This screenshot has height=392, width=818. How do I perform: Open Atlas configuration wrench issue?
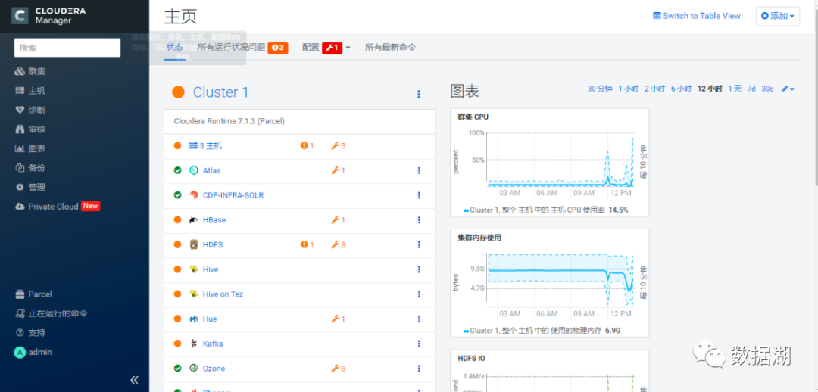tap(338, 170)
